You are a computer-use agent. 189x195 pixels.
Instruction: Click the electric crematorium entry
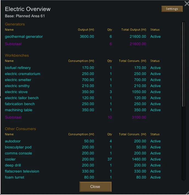point(22,74)
